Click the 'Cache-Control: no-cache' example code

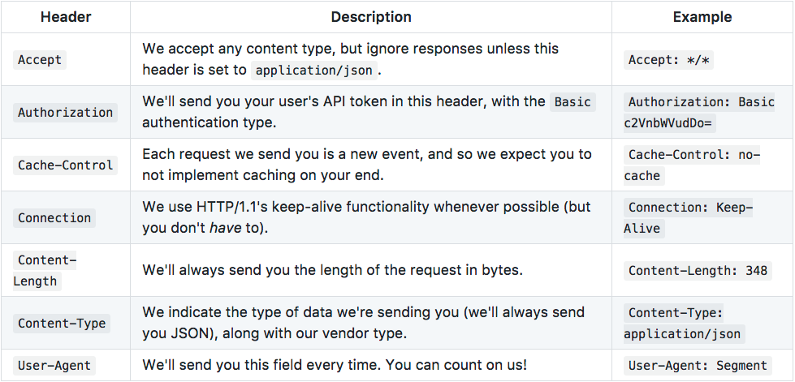point(692,165)
